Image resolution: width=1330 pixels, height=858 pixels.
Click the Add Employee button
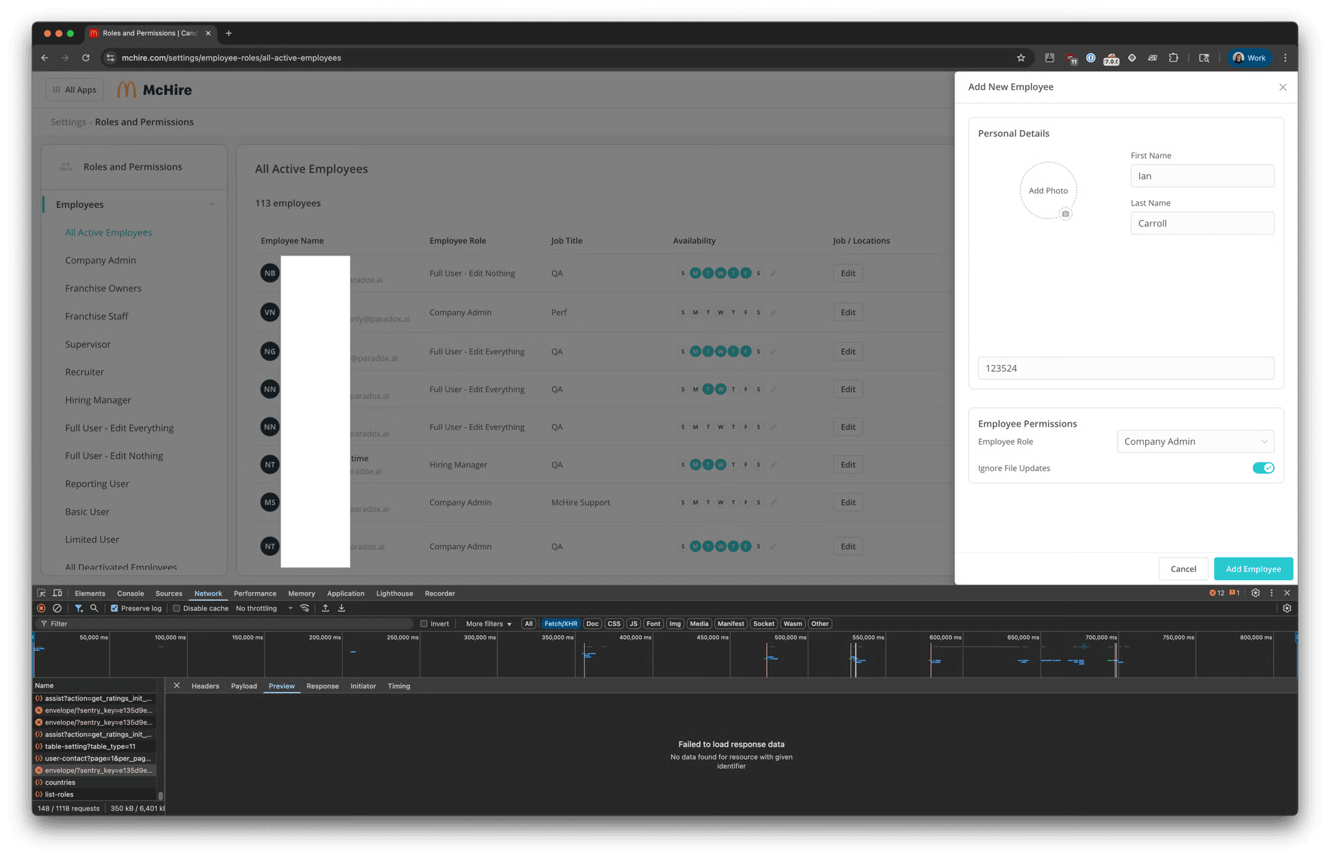[1253, 569]
